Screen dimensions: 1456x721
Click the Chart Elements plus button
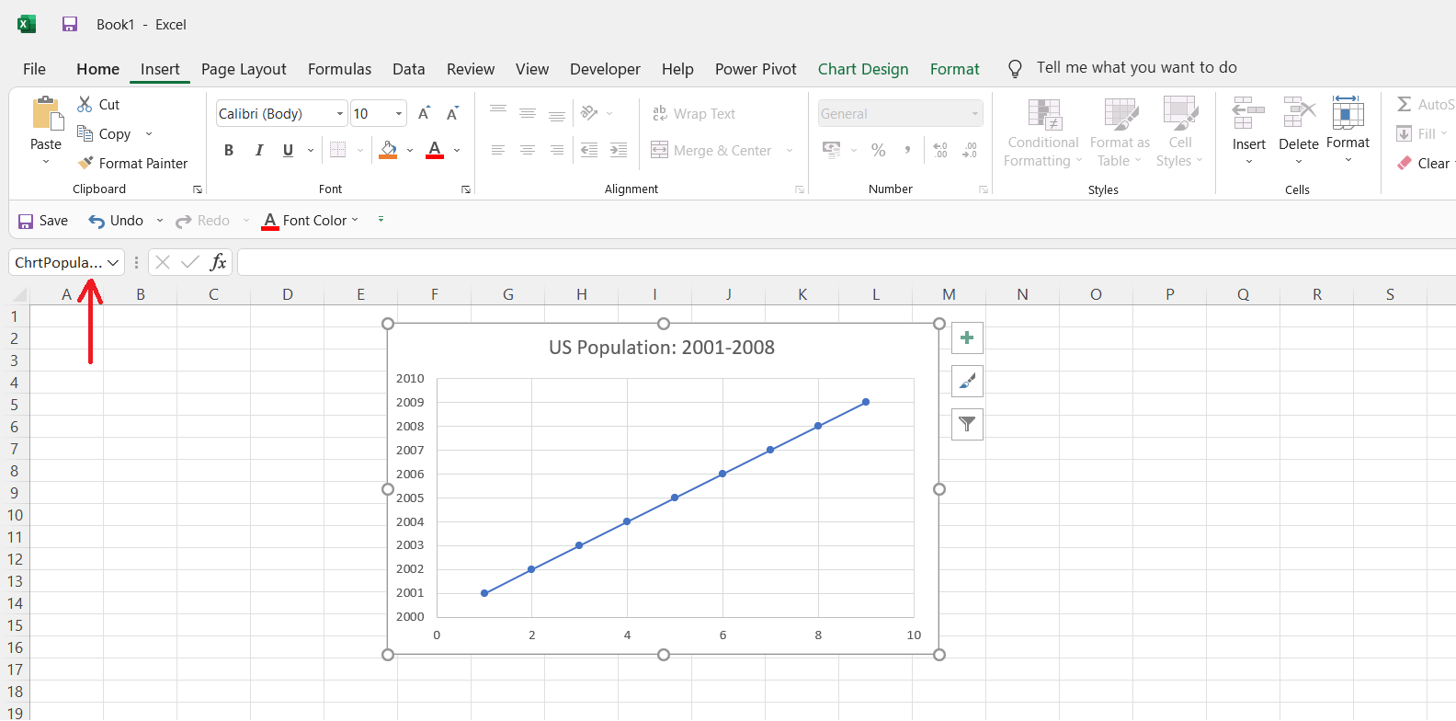967,338
